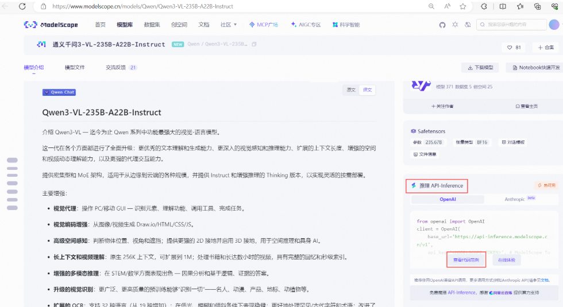Click the Qwen Chat badge
563x307 pixels.
[x=59, y=92]
